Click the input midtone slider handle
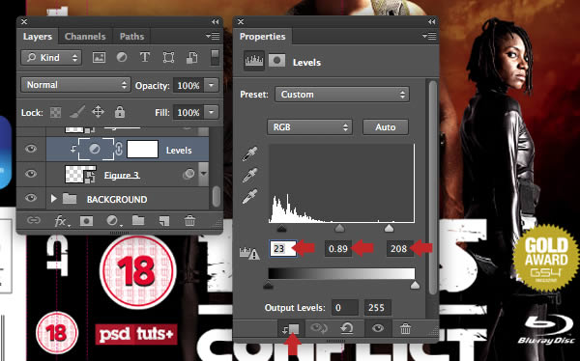580x361 pixels. pyautogui.click(x=339, y=229)
